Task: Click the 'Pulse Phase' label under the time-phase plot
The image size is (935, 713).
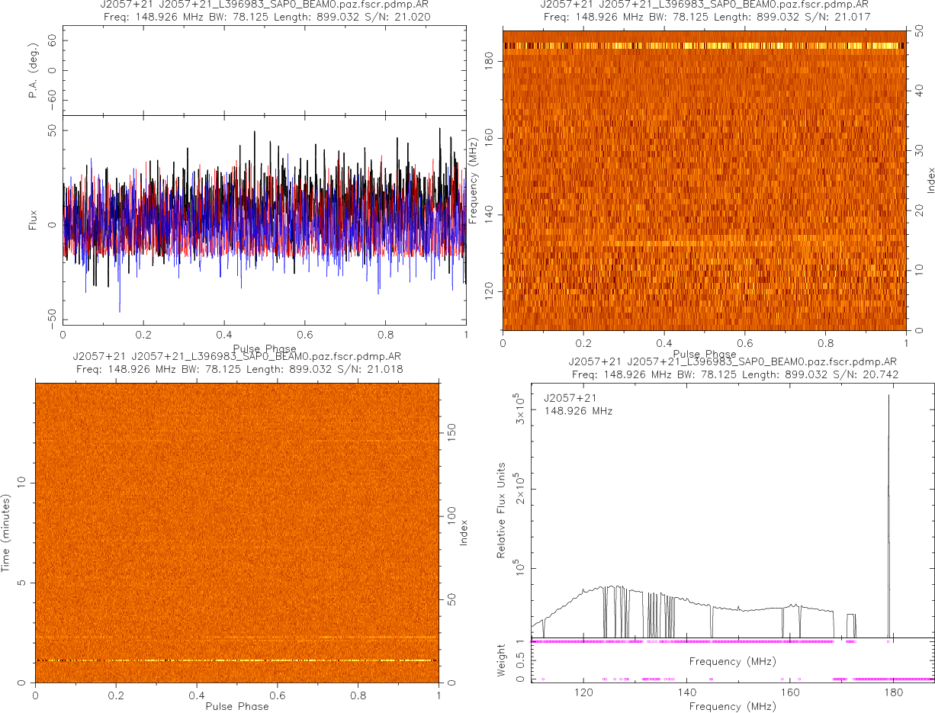Action: coord(236,706)
